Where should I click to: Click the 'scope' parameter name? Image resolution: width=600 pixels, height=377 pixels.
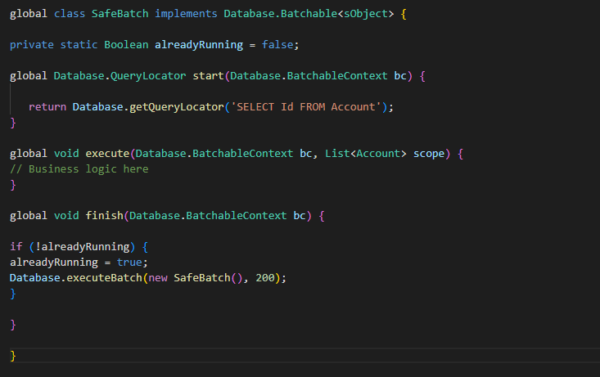[x=429, y=154]
